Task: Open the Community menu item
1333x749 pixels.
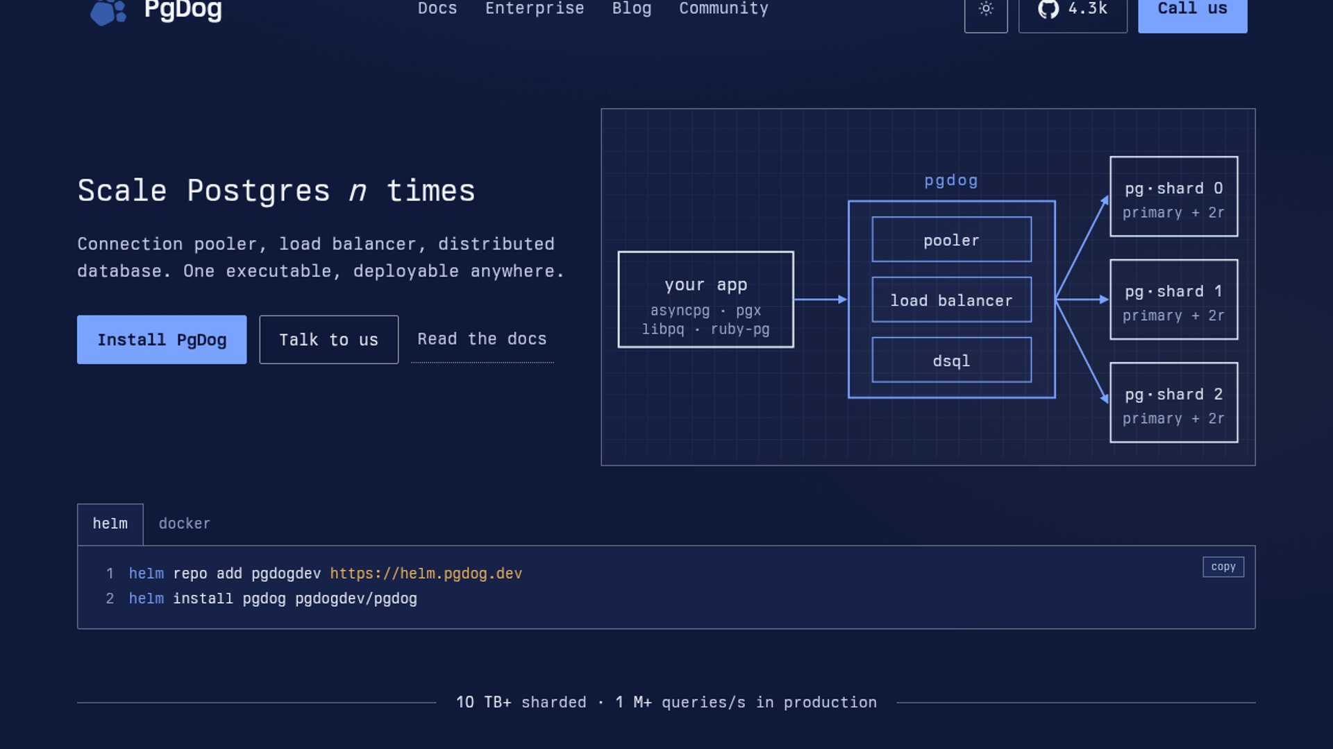Action: pos(723,8)
